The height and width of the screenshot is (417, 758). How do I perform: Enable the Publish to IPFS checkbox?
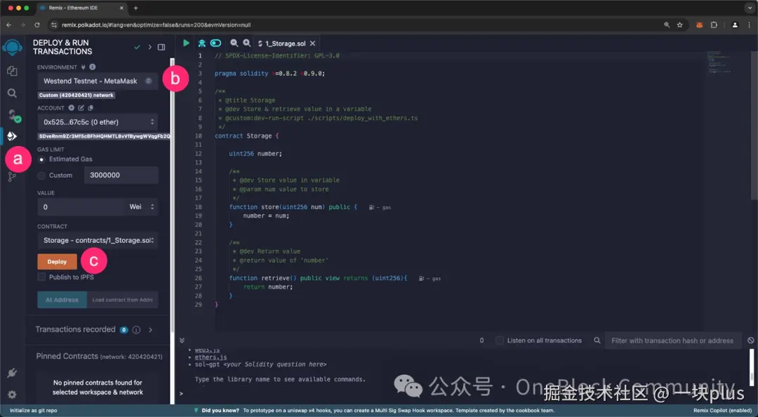coord(41,277)
